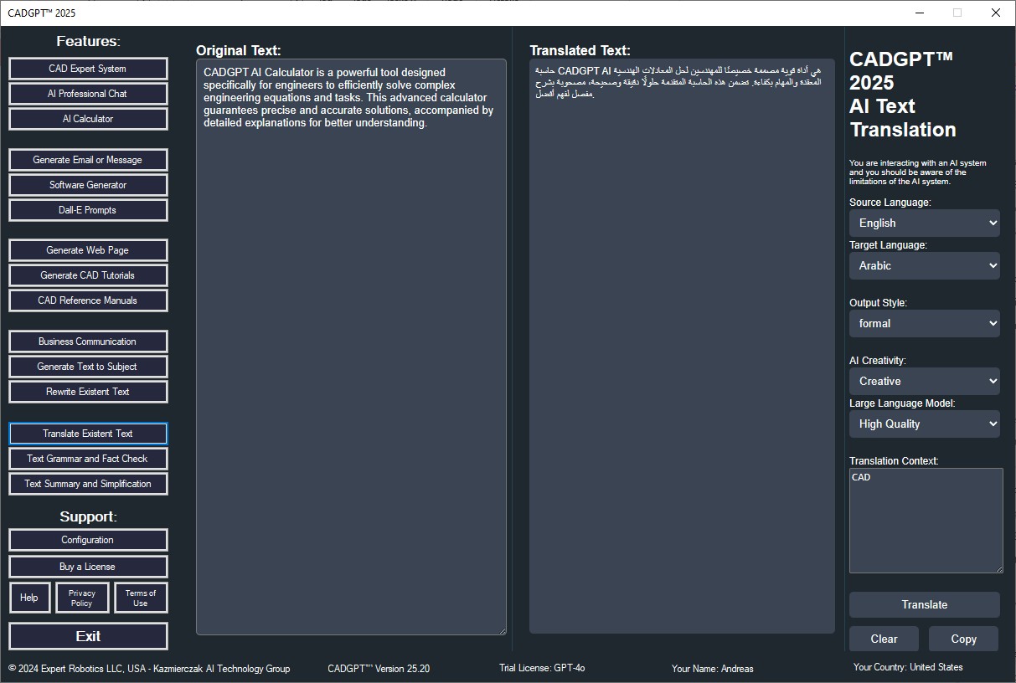Open AI Professional Chat

point(88,94)
